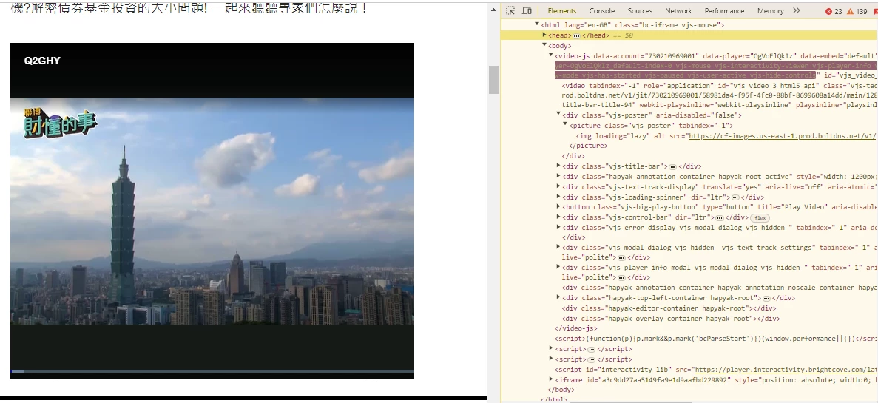878x403 pixels.
Task: Open the player.interactivity.brightcove.com script link
Action: click(x=786, y=370)
